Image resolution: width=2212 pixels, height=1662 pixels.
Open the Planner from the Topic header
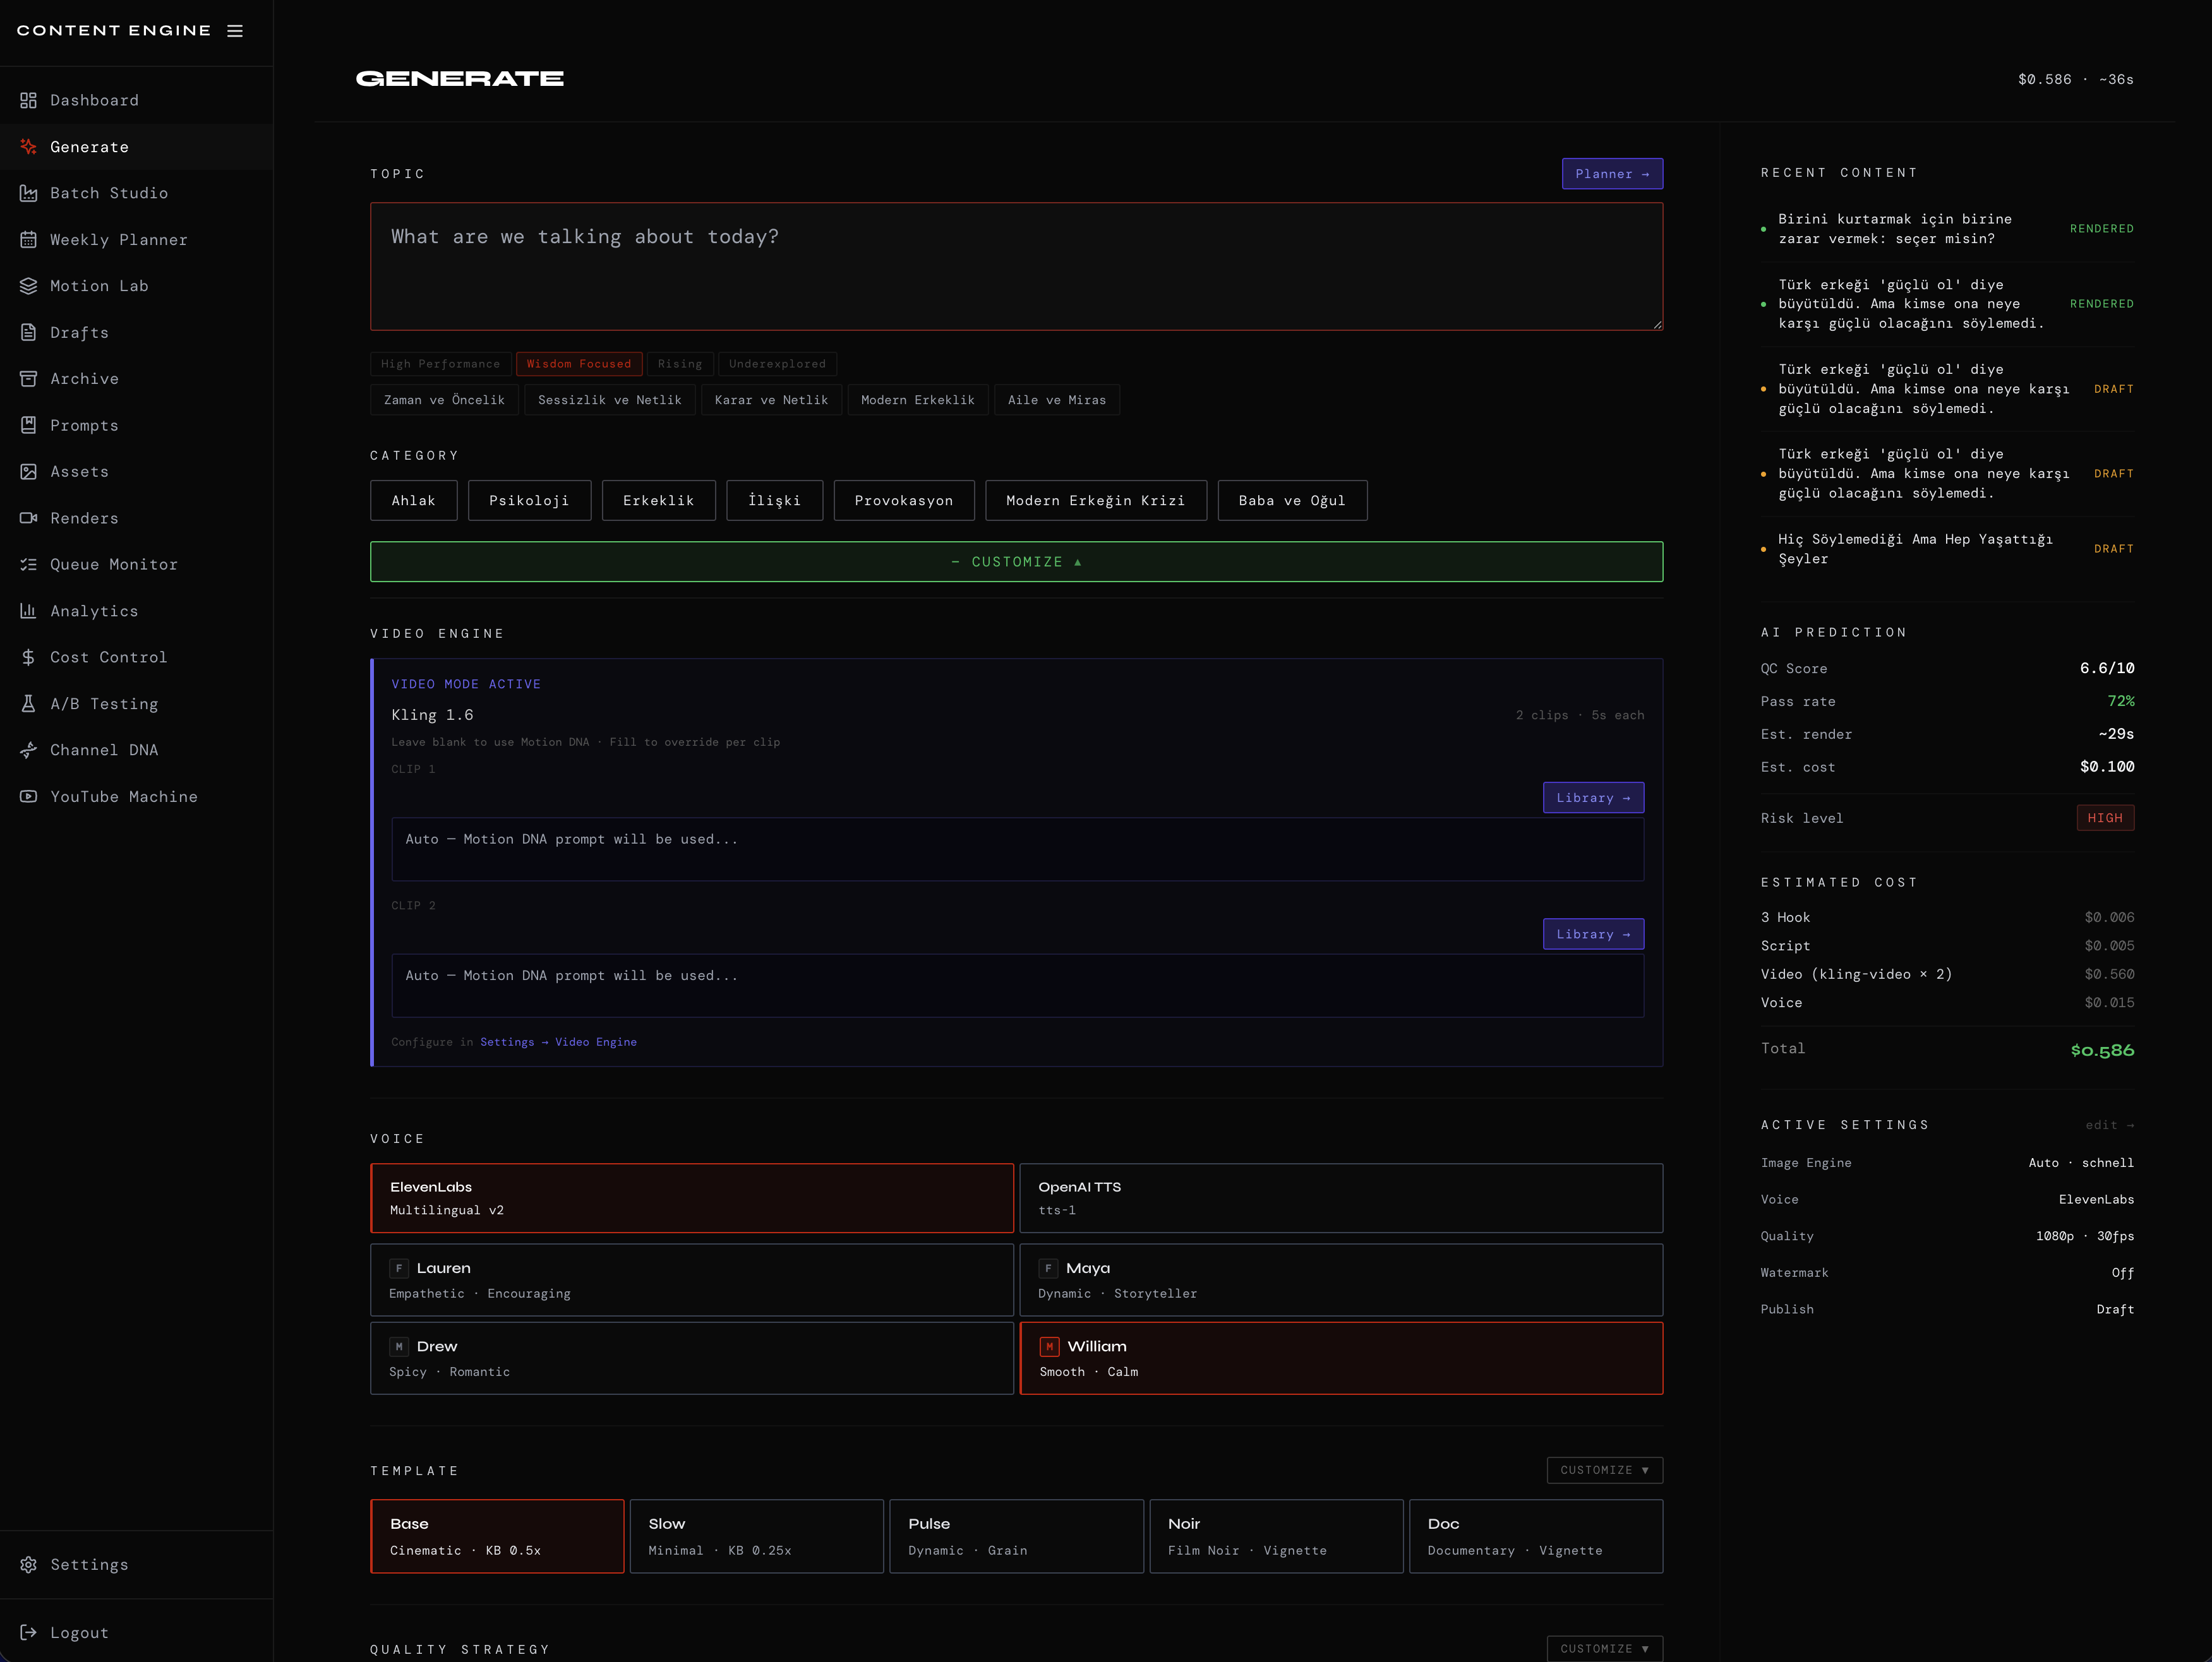pos(1612,173)
